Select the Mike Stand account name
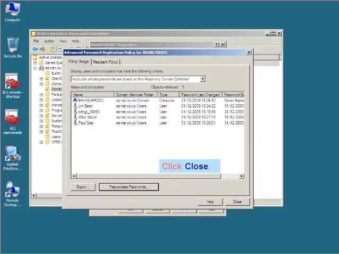Image resolution: width=339 pixels, height=254 pixels. [87, 117]
